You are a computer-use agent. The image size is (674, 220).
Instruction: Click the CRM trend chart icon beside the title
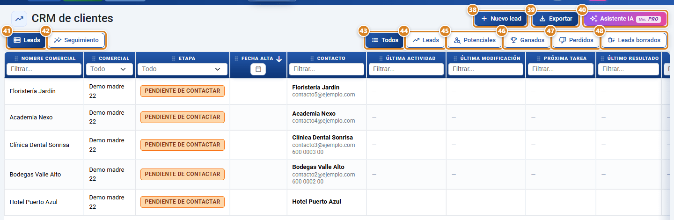point(19,19)
